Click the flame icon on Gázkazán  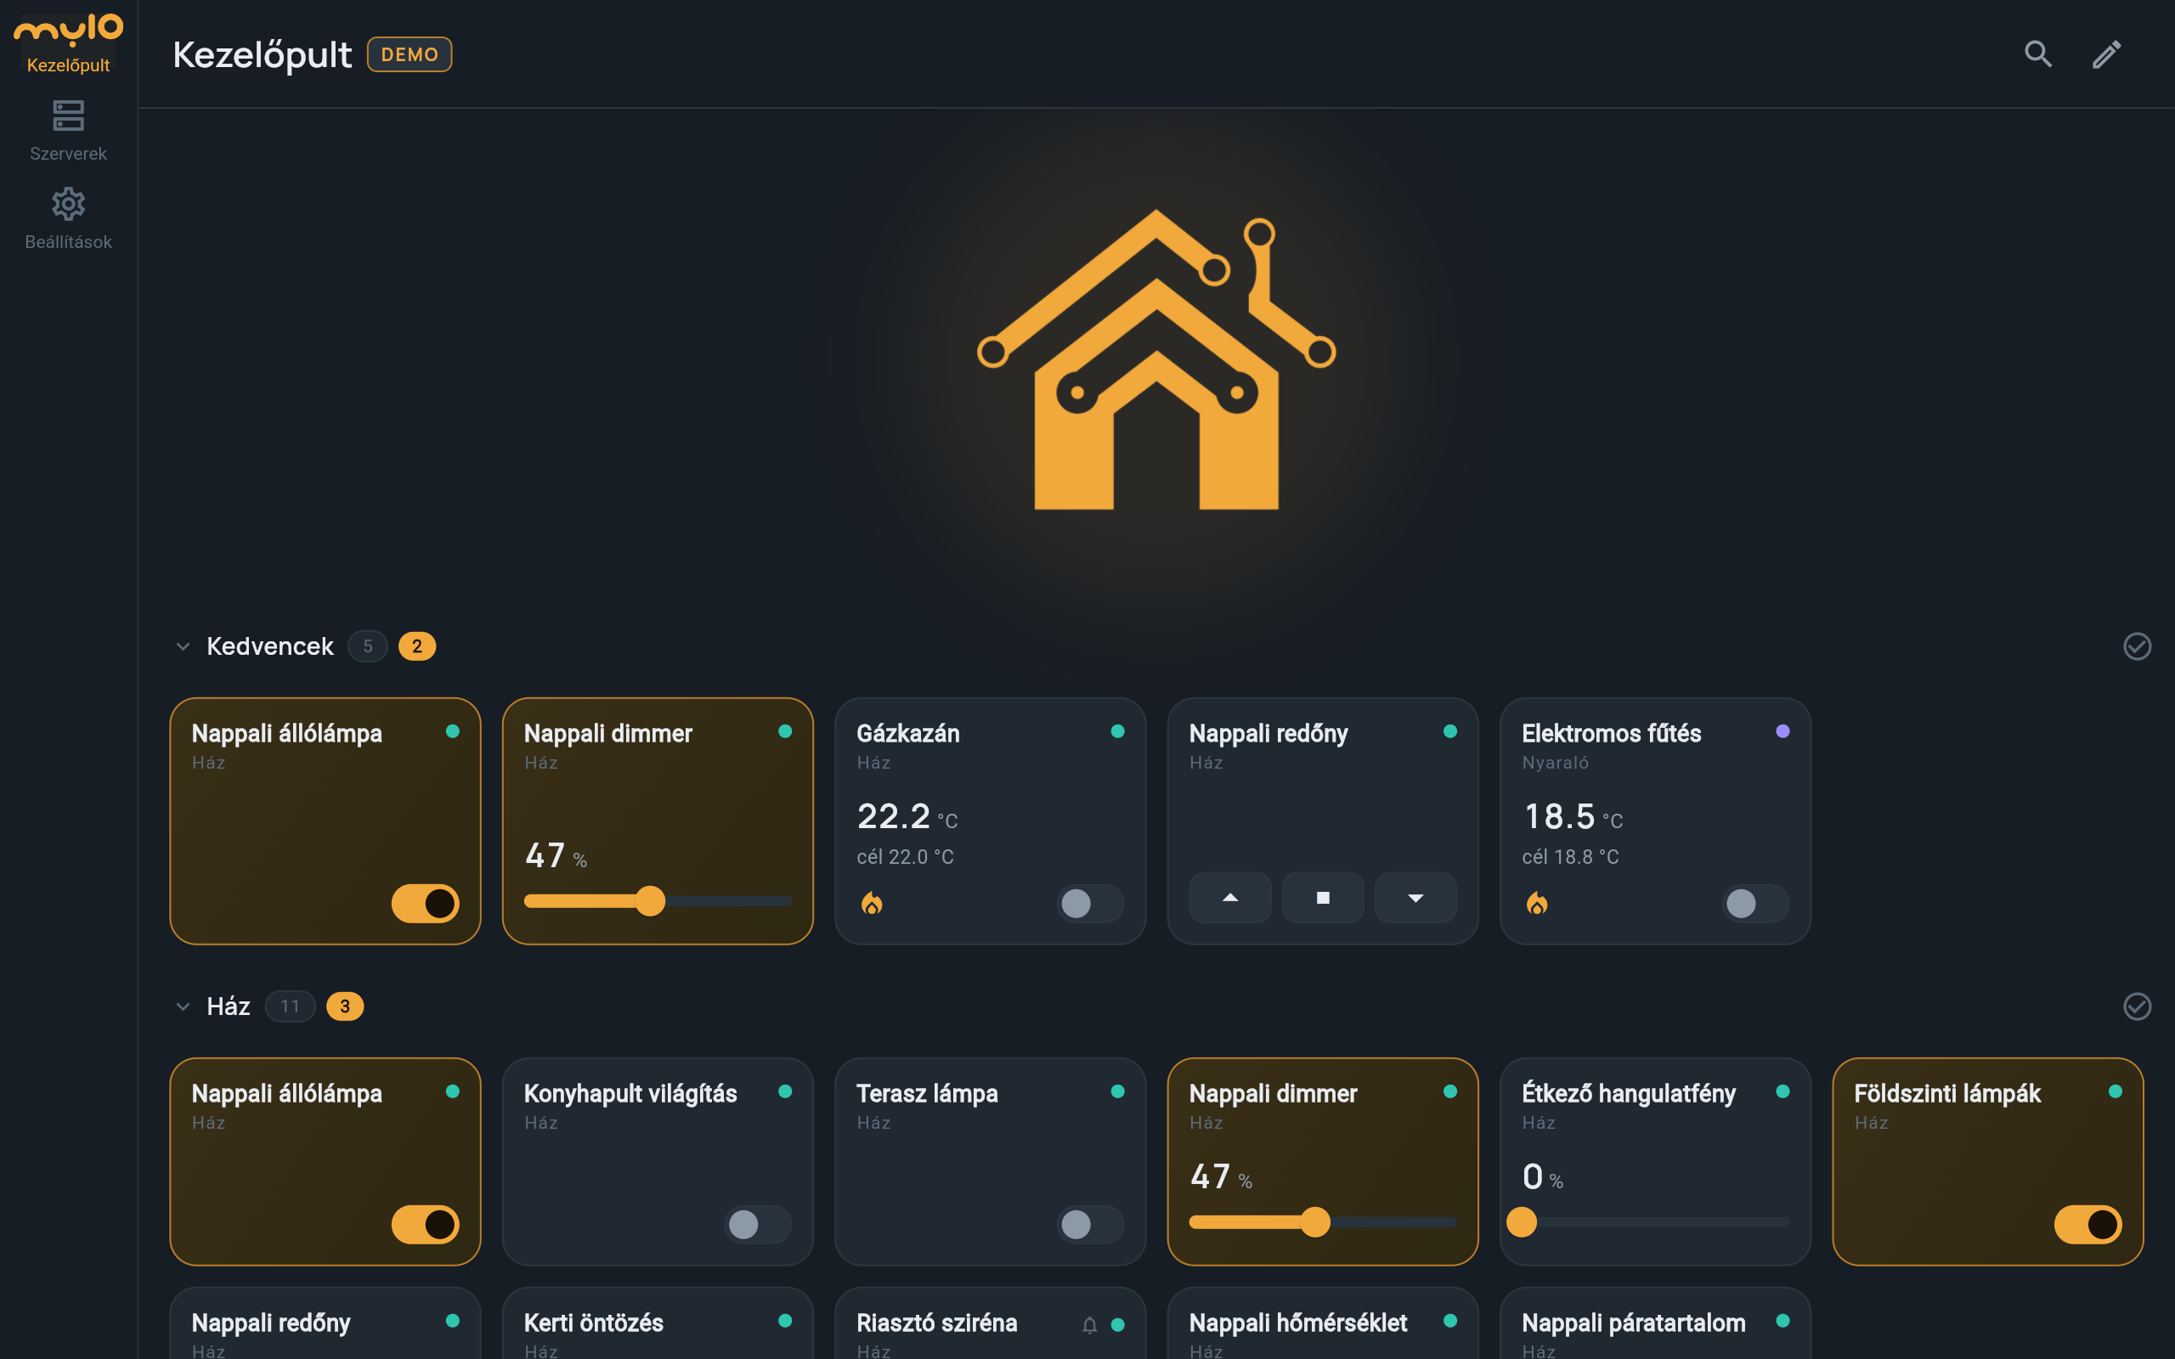point(871,903)
